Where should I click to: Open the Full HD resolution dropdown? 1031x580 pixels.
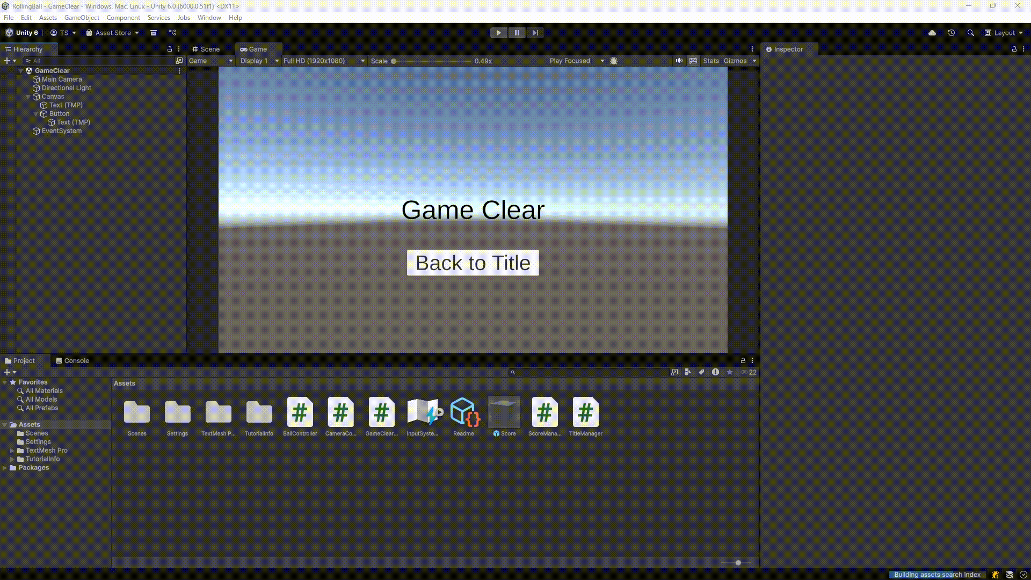322,61
